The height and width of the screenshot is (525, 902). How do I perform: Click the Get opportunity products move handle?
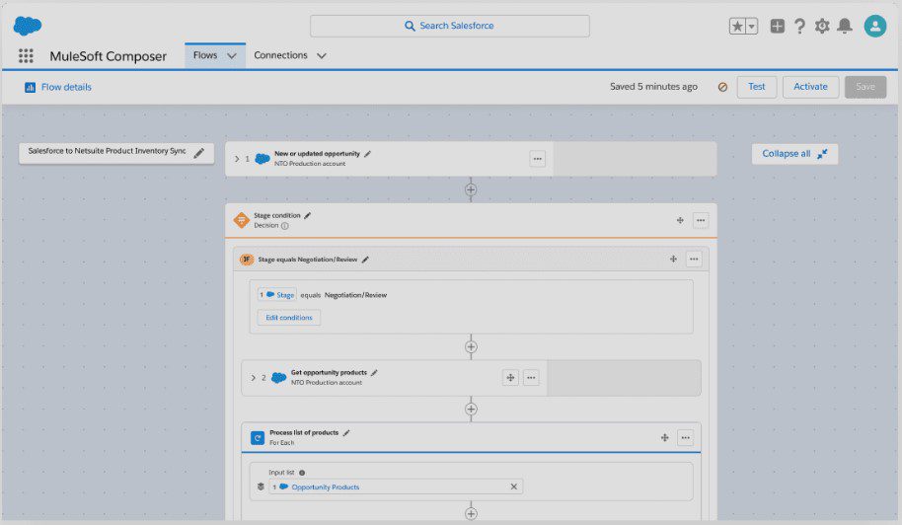[x=510, y=378]
